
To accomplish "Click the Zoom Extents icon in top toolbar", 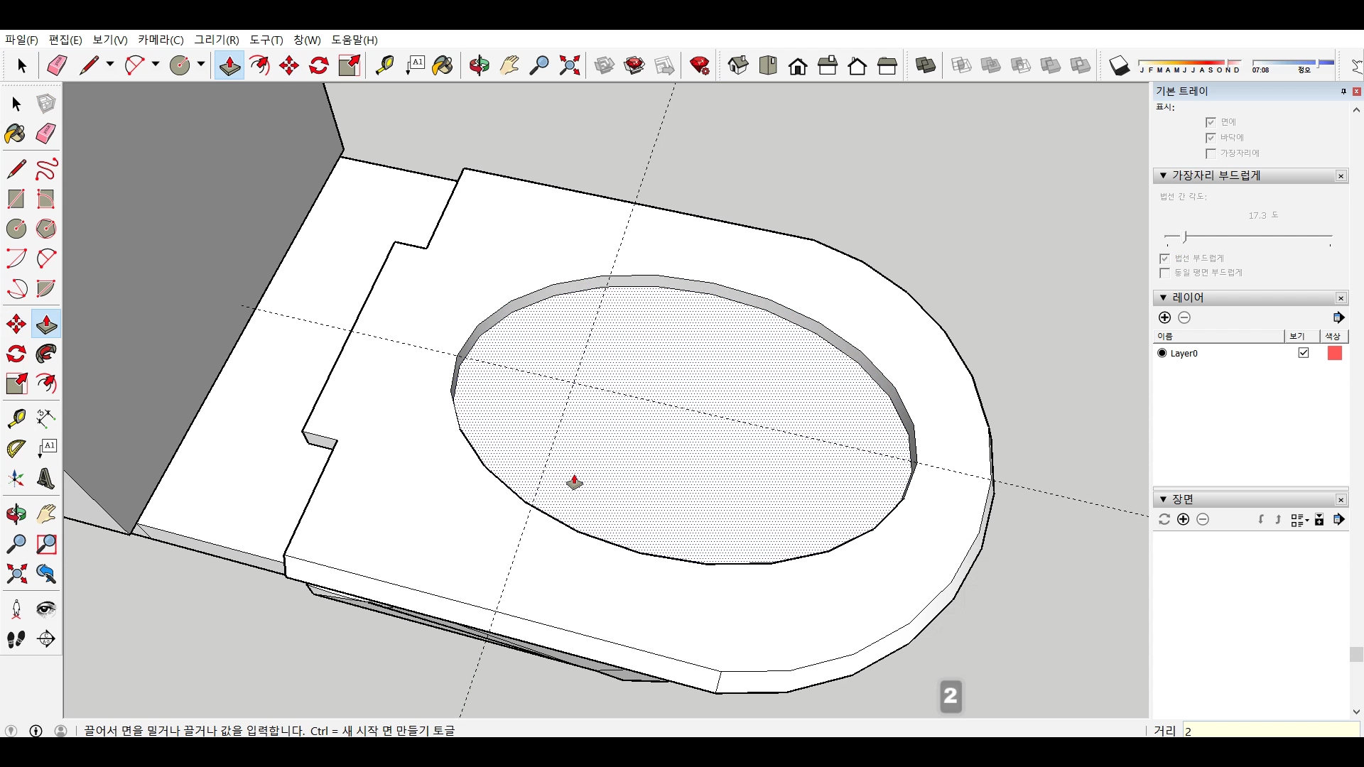I will (569, 66).
